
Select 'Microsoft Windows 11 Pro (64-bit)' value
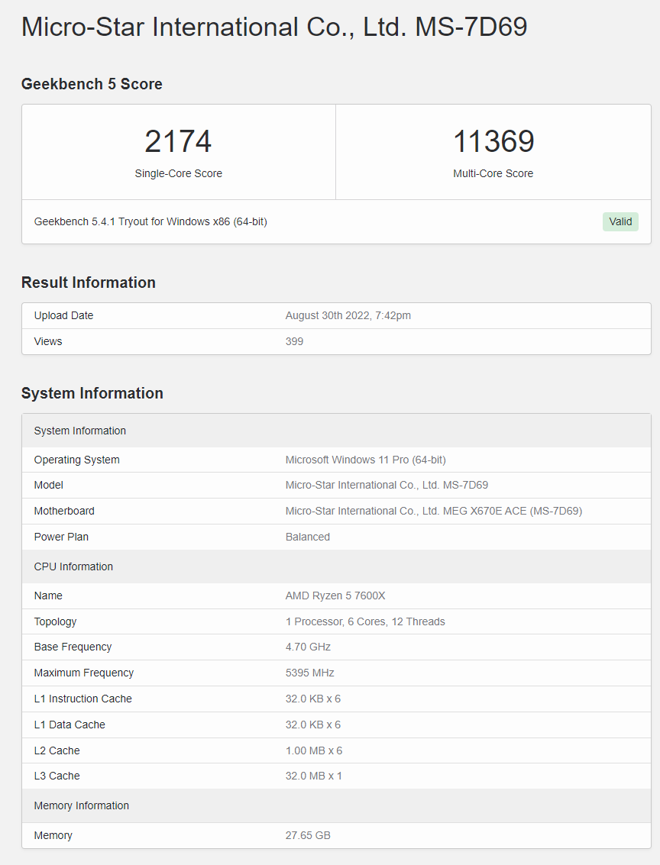(x=365, y=460)
